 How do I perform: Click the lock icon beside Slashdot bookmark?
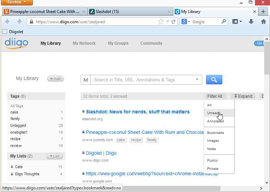point(83,111)
